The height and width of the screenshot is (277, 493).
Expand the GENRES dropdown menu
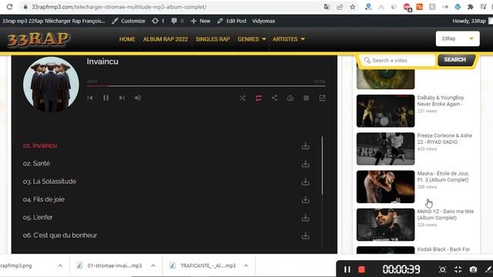pyautogui.click(x=252, y=39)
